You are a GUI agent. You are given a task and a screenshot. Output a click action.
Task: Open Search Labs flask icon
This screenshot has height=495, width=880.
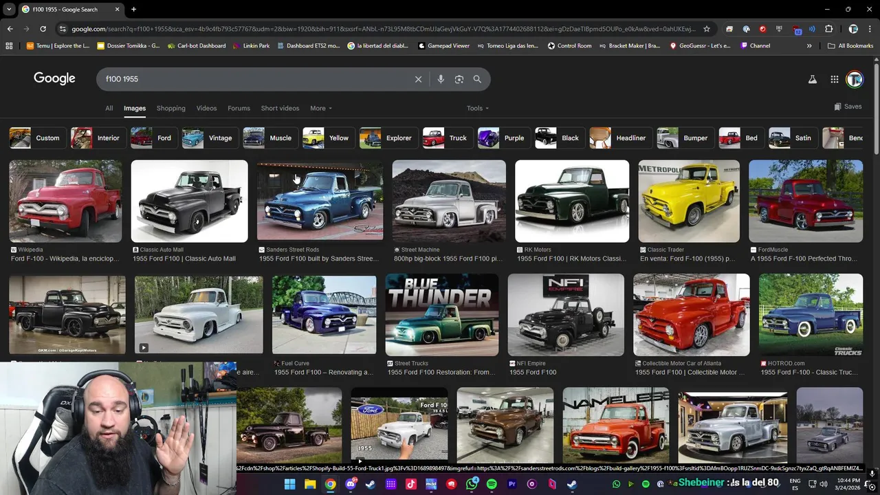click(x=813, y=80)
